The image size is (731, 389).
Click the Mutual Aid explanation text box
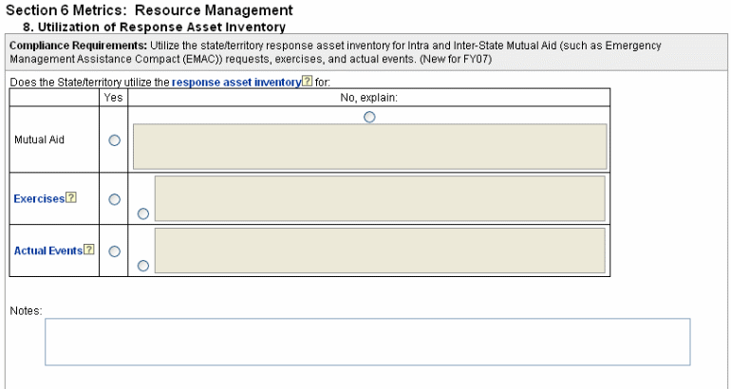[369, 146]
